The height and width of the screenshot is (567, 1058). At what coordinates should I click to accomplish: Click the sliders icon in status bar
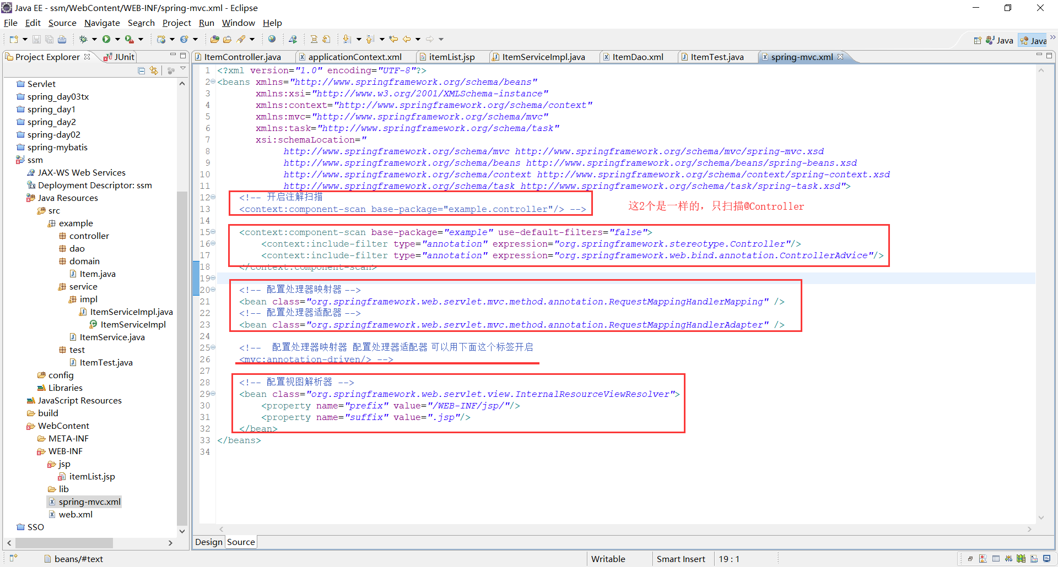(1008, 559)
